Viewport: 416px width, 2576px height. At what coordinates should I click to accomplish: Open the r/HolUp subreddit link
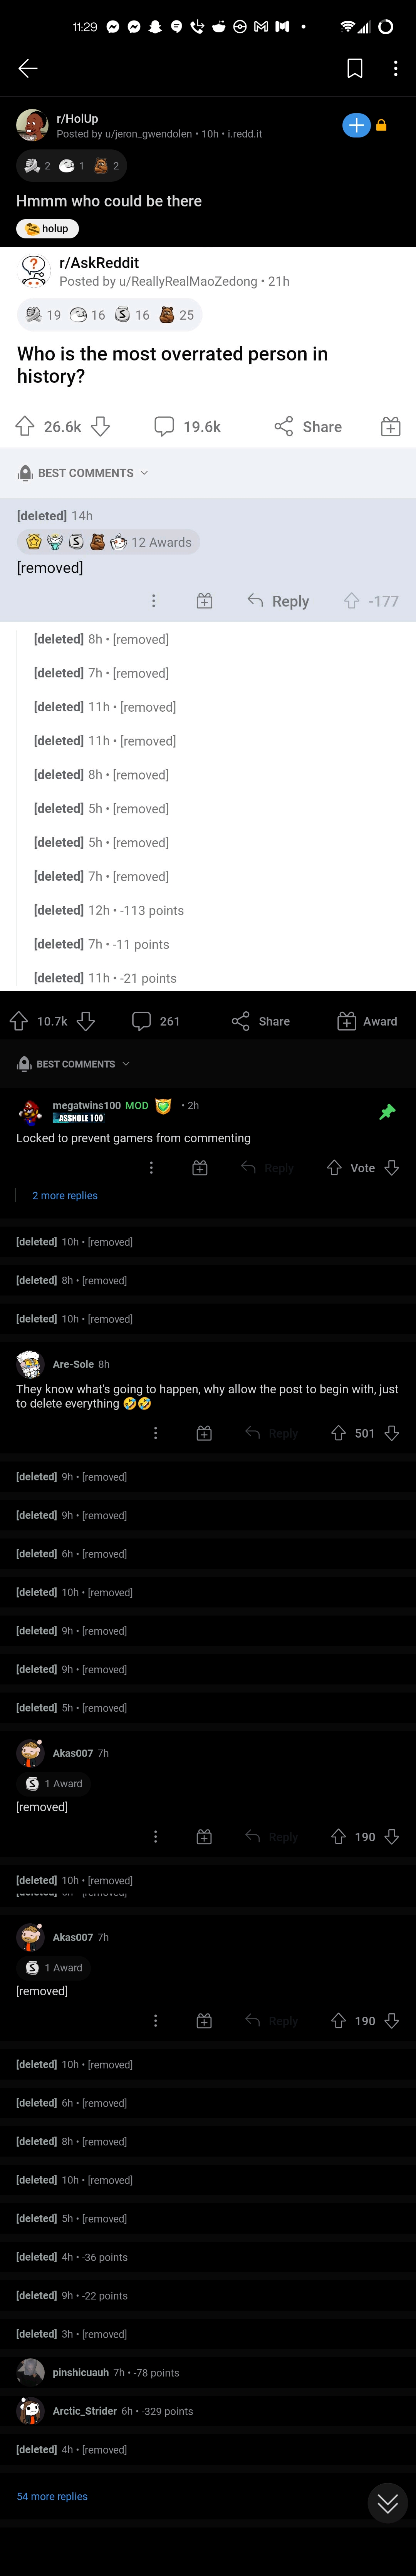coord(77,118)
